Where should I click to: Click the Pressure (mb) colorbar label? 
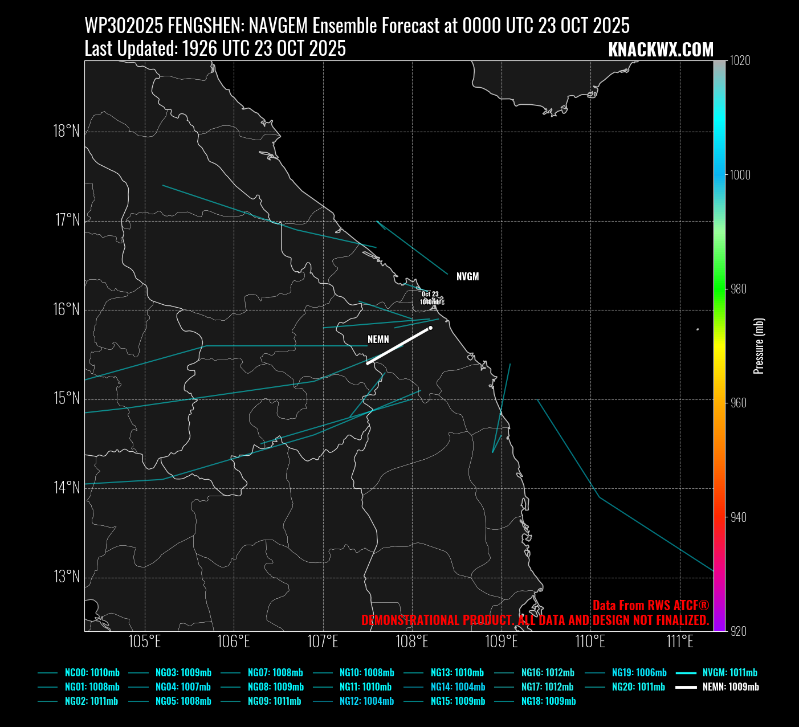pos(759,346)
